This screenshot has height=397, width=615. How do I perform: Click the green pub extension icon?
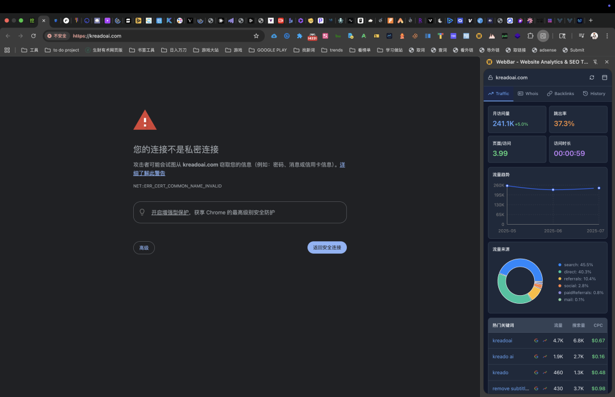click(x=505, y=36)
